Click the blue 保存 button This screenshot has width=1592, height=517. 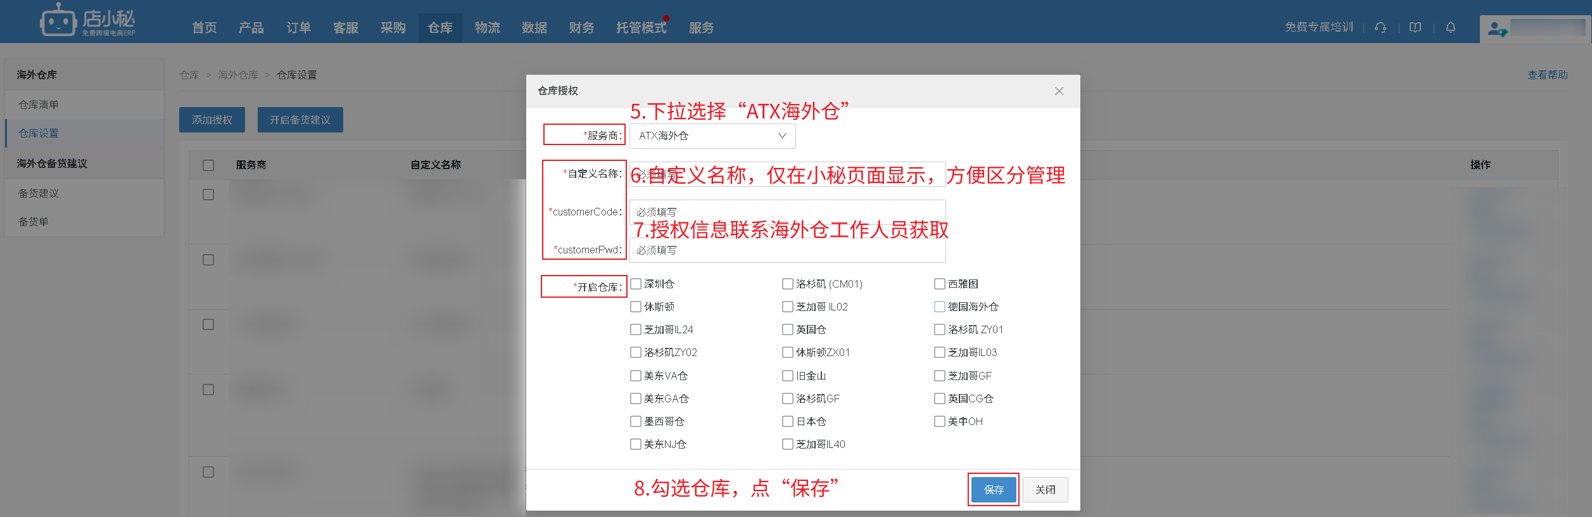pos(993,490)
